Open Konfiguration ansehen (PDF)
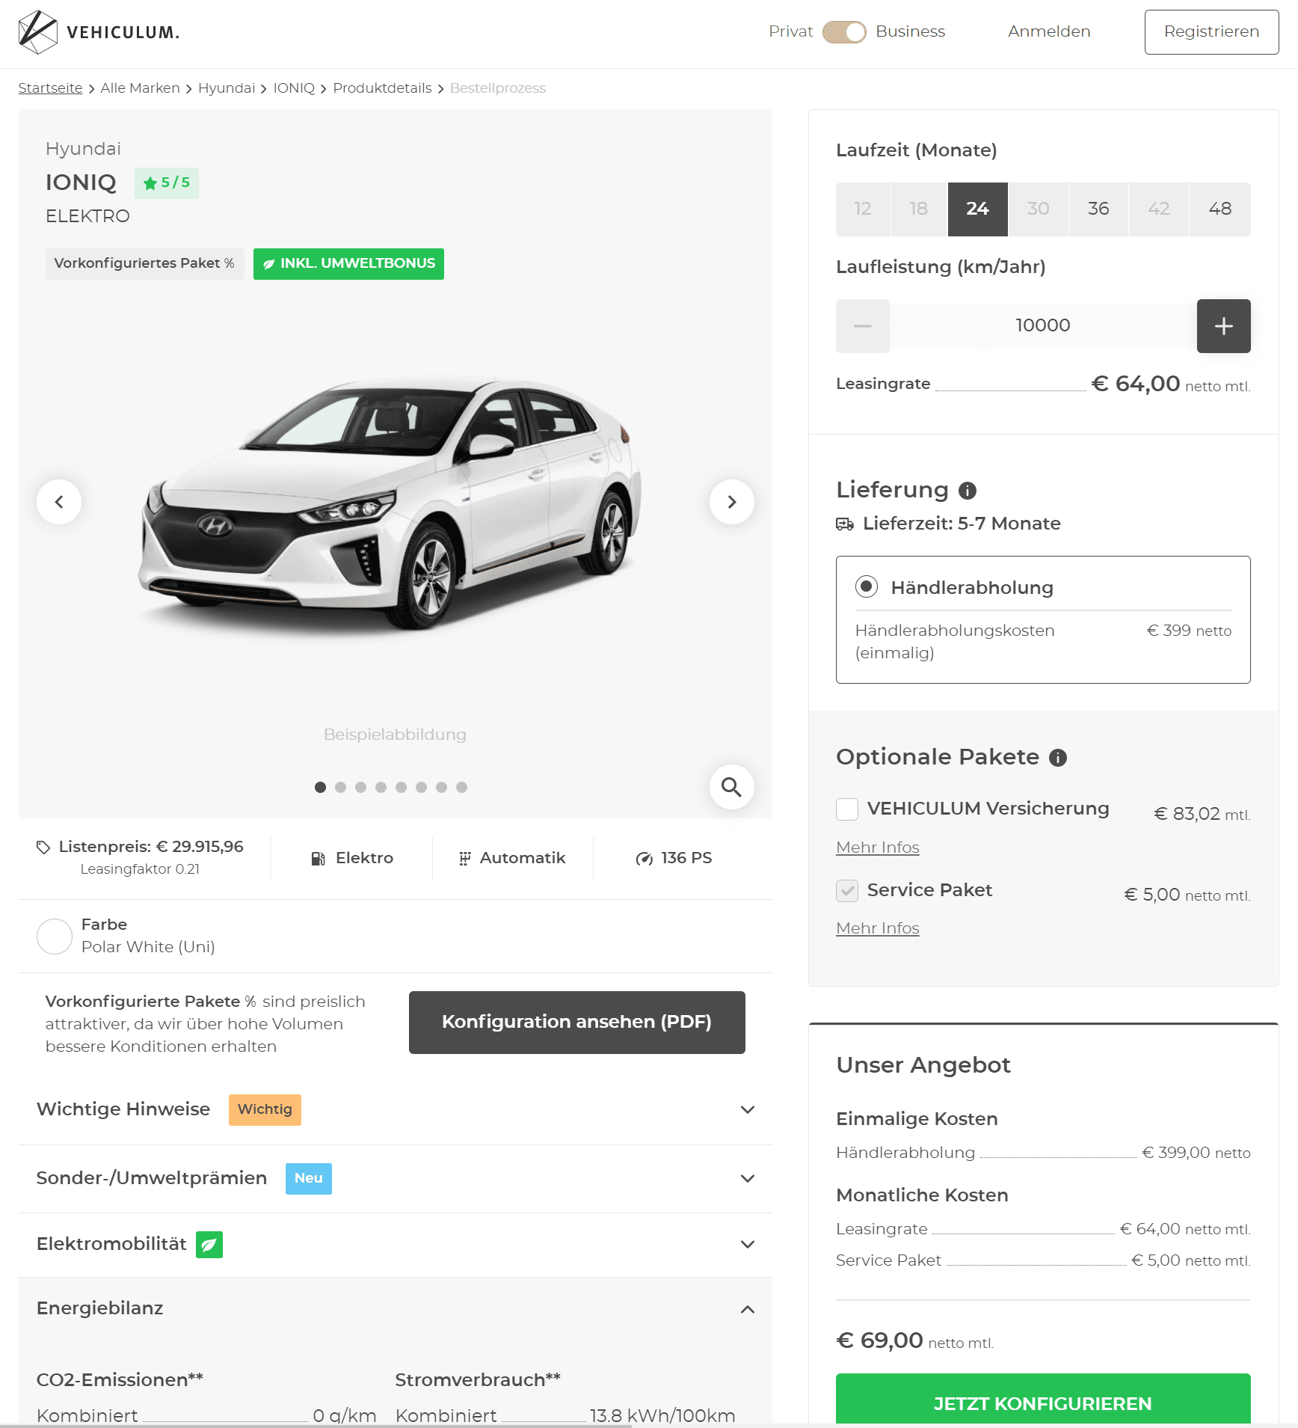The height and width of the screenshot is (1428, 1298). coord(576,1023)
